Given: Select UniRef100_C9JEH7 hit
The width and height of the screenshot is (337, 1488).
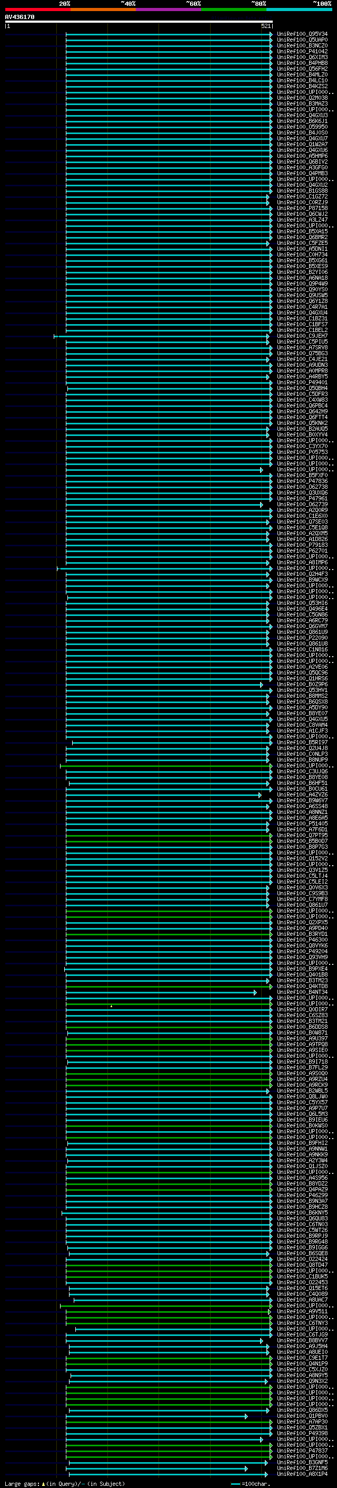Looking at the screenshot, I should coord(302,336).
